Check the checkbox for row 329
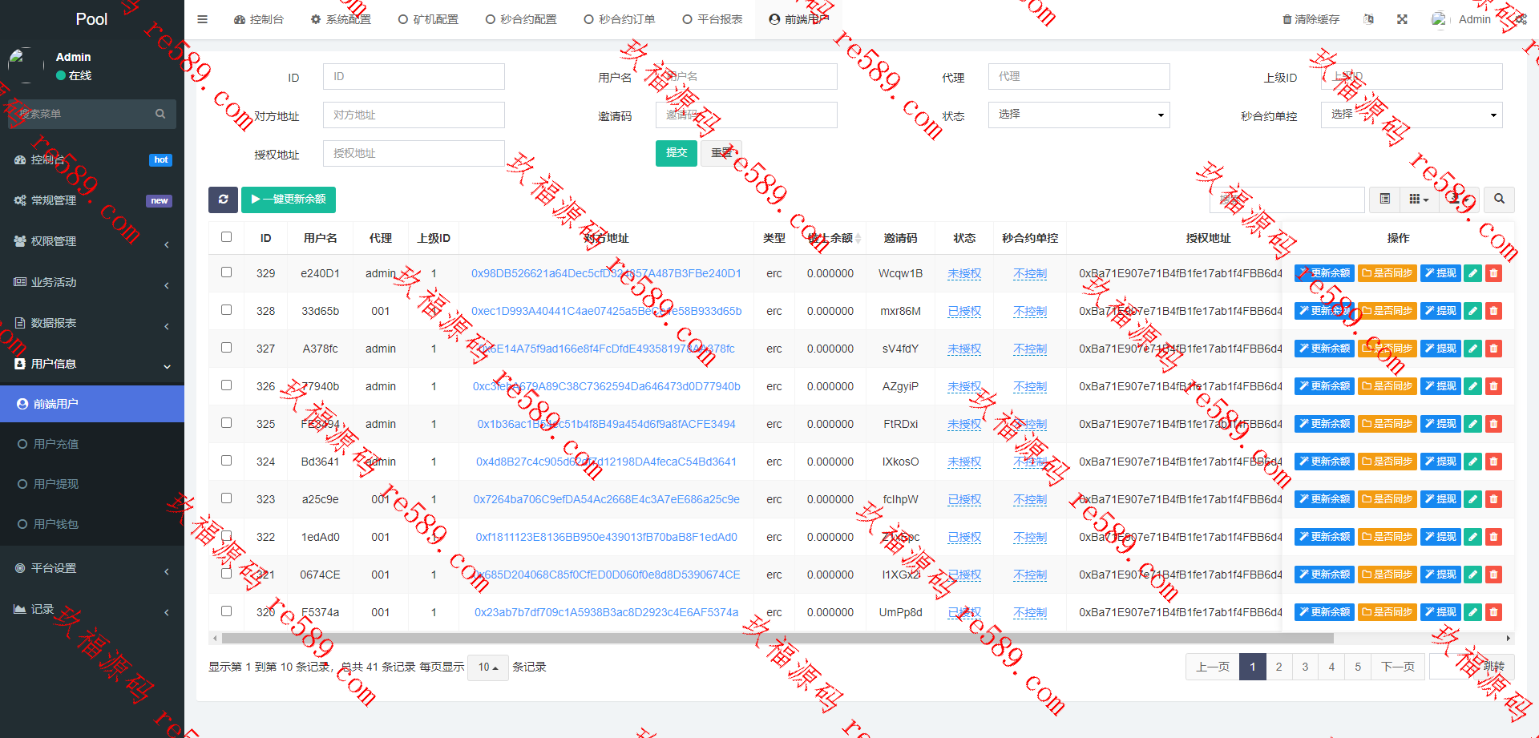1539x738 pixels. tap(226, 272)
